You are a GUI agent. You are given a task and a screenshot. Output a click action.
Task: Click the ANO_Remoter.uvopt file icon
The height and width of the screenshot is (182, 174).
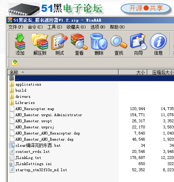(12, 121)
